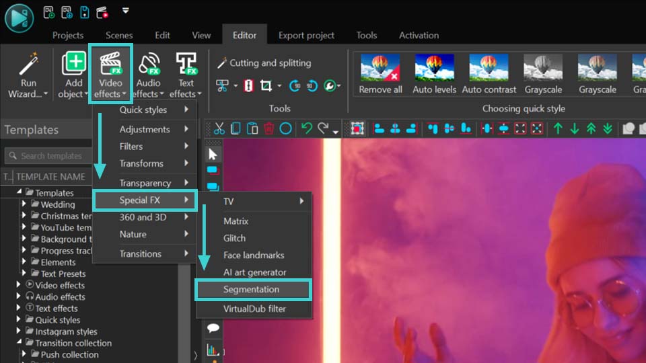Switch to the Edit tab
This screenshot has height=363, width=646.
click(162, 36)
